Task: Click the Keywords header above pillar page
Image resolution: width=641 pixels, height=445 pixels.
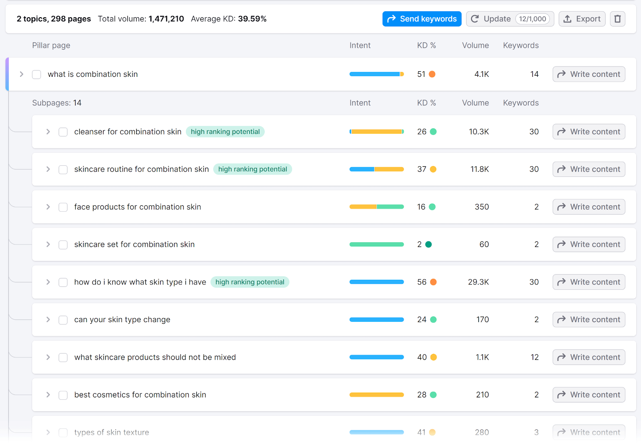Action: click(521, 45)
